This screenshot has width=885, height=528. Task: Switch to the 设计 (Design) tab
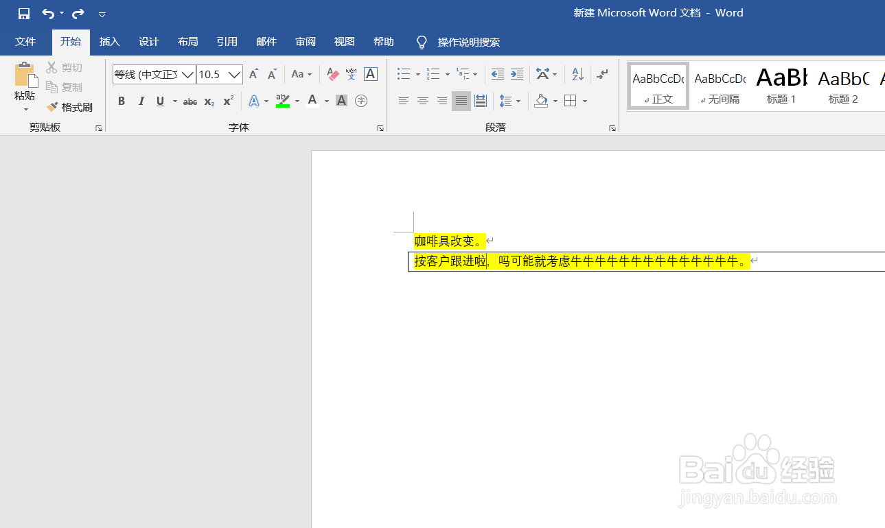(149, 42)
